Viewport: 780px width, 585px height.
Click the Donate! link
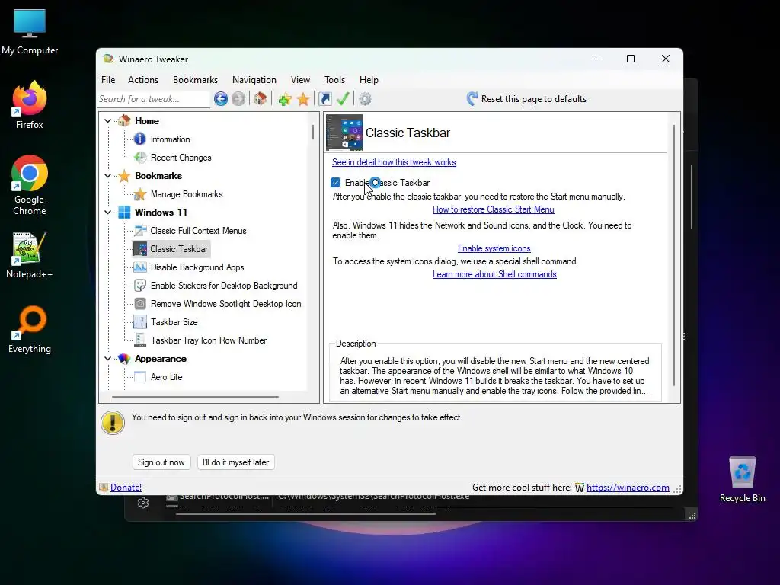tap(126, 487)
